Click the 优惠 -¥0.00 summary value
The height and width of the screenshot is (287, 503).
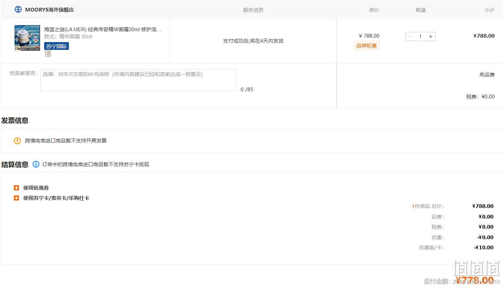[485, 237]
